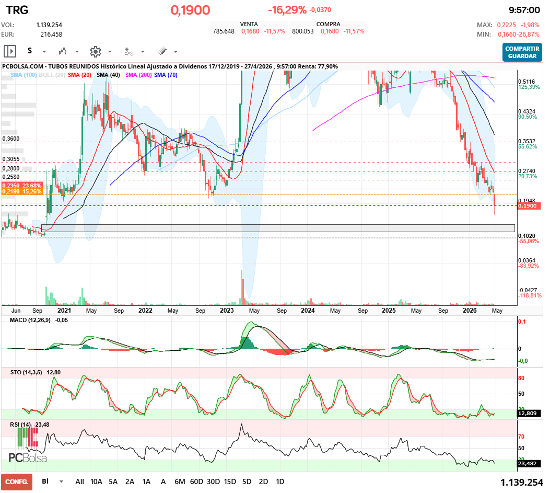The height and width of the screenshot is (493, 550).
Task: Toggle the SMA (100) indicator label
Action: tap(24, 75)
